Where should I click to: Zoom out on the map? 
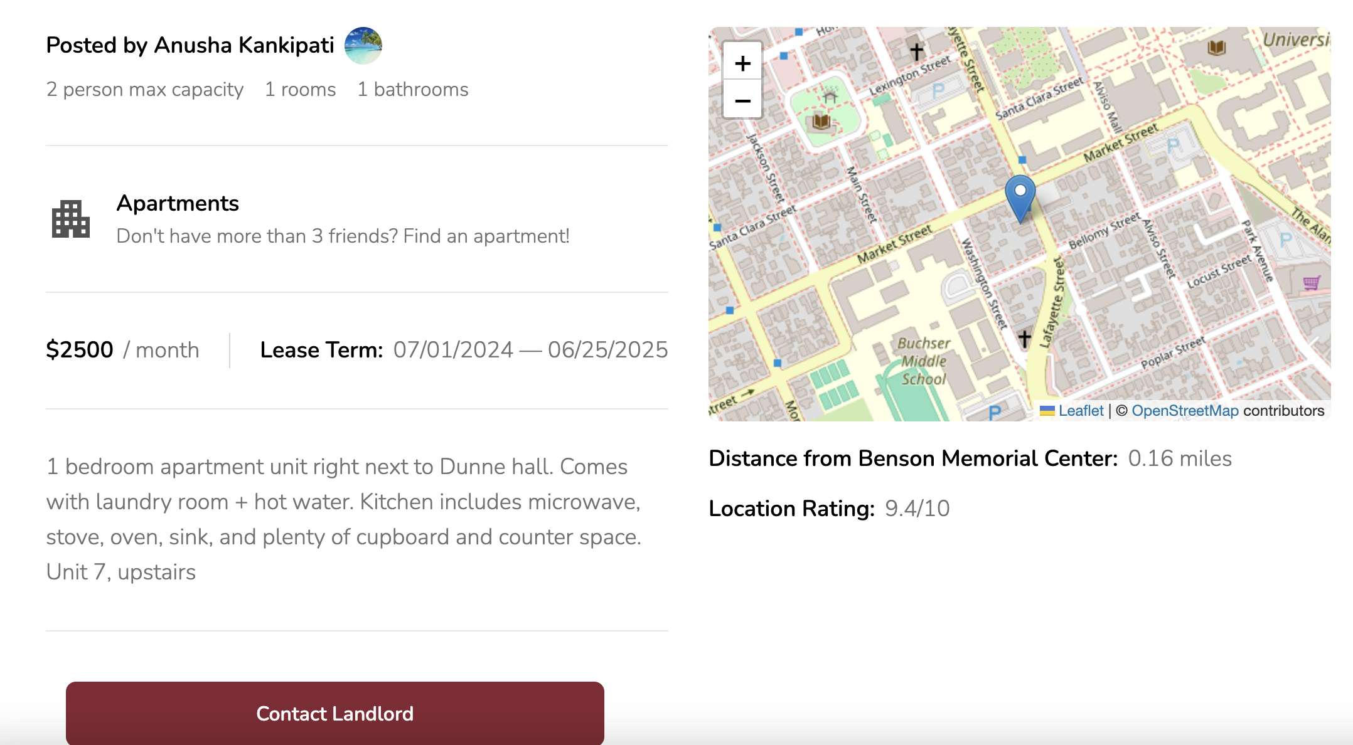pos(742,100)
